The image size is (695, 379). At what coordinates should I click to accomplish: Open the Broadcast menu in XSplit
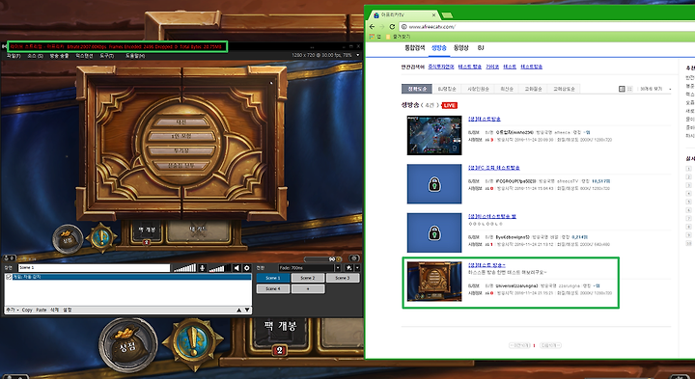(x=59, y=56)
